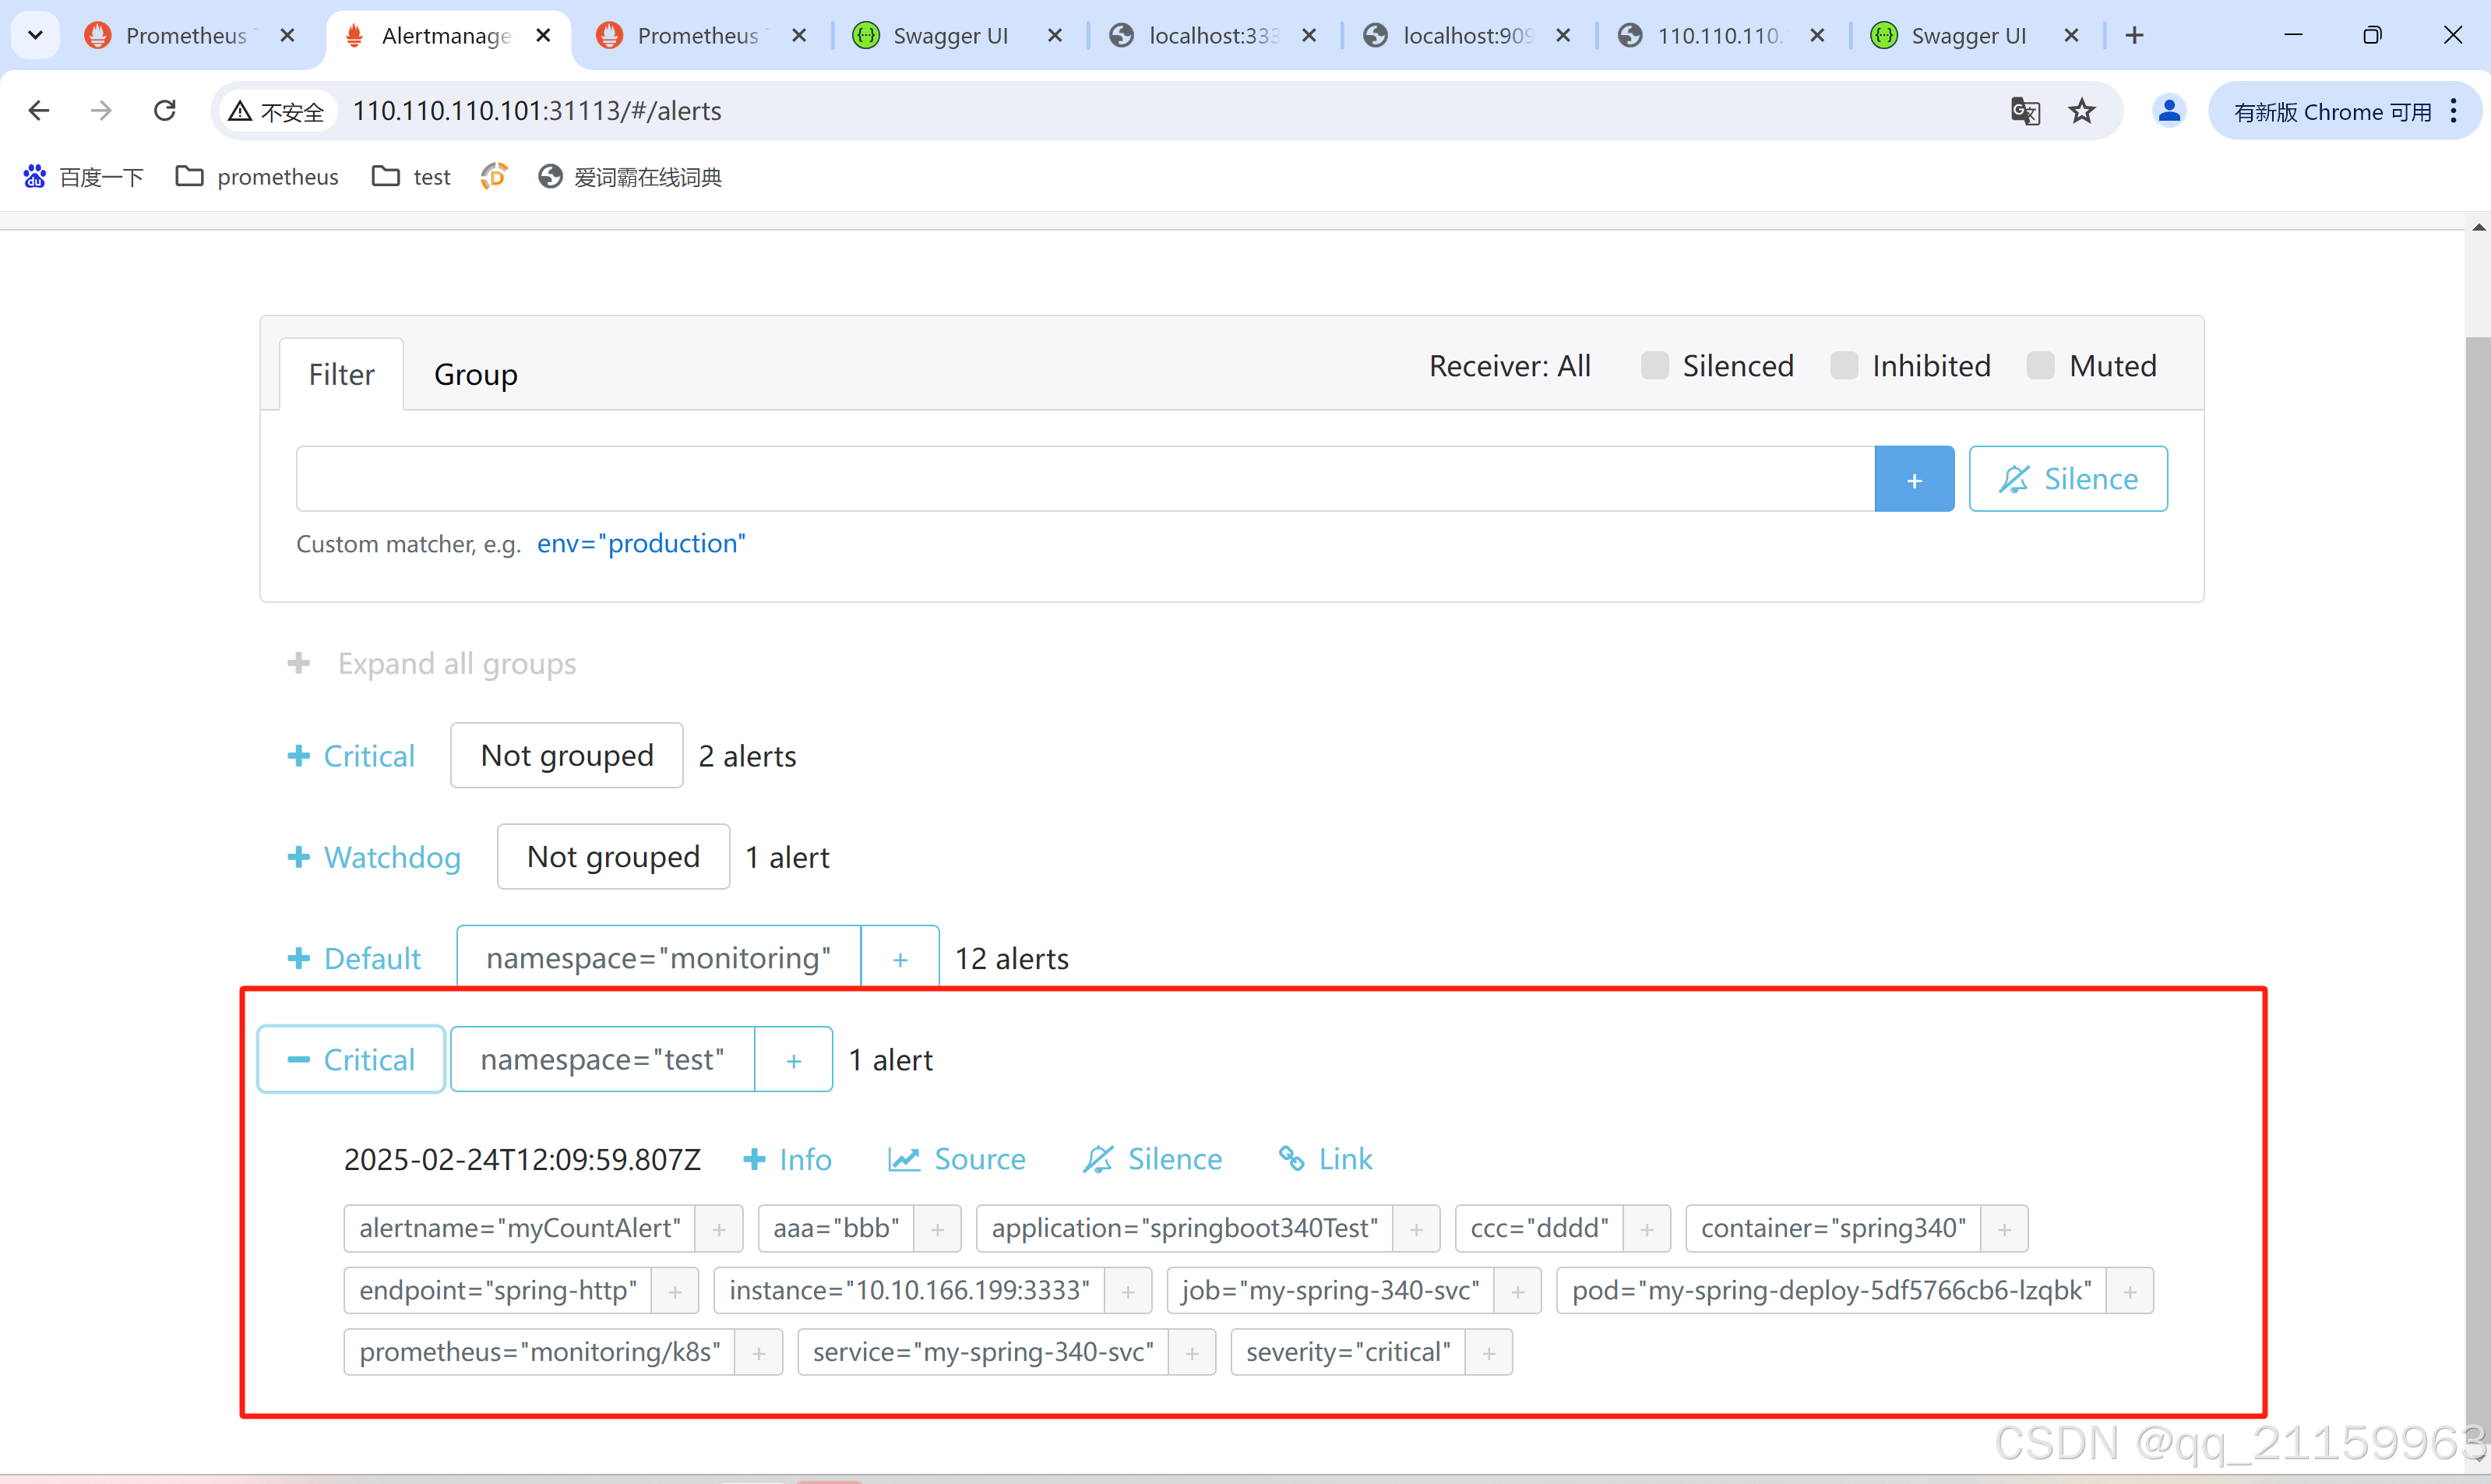
Task: Click the namespace="test" group label
Action: (603, 1060)
